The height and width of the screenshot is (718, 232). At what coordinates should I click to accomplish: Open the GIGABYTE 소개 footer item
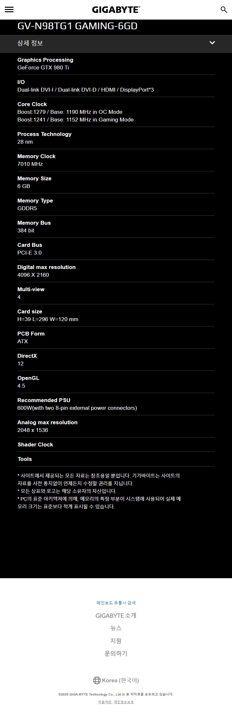pyautogui.click(x=116, y=615)
